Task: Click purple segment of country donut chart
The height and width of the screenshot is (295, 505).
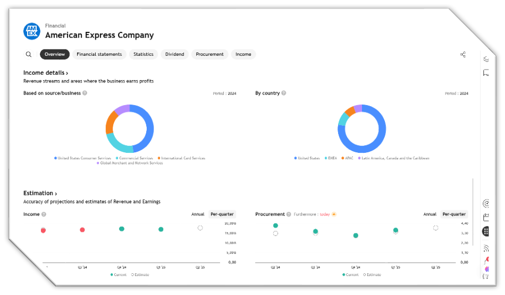Action: click(x=358, y=109)
